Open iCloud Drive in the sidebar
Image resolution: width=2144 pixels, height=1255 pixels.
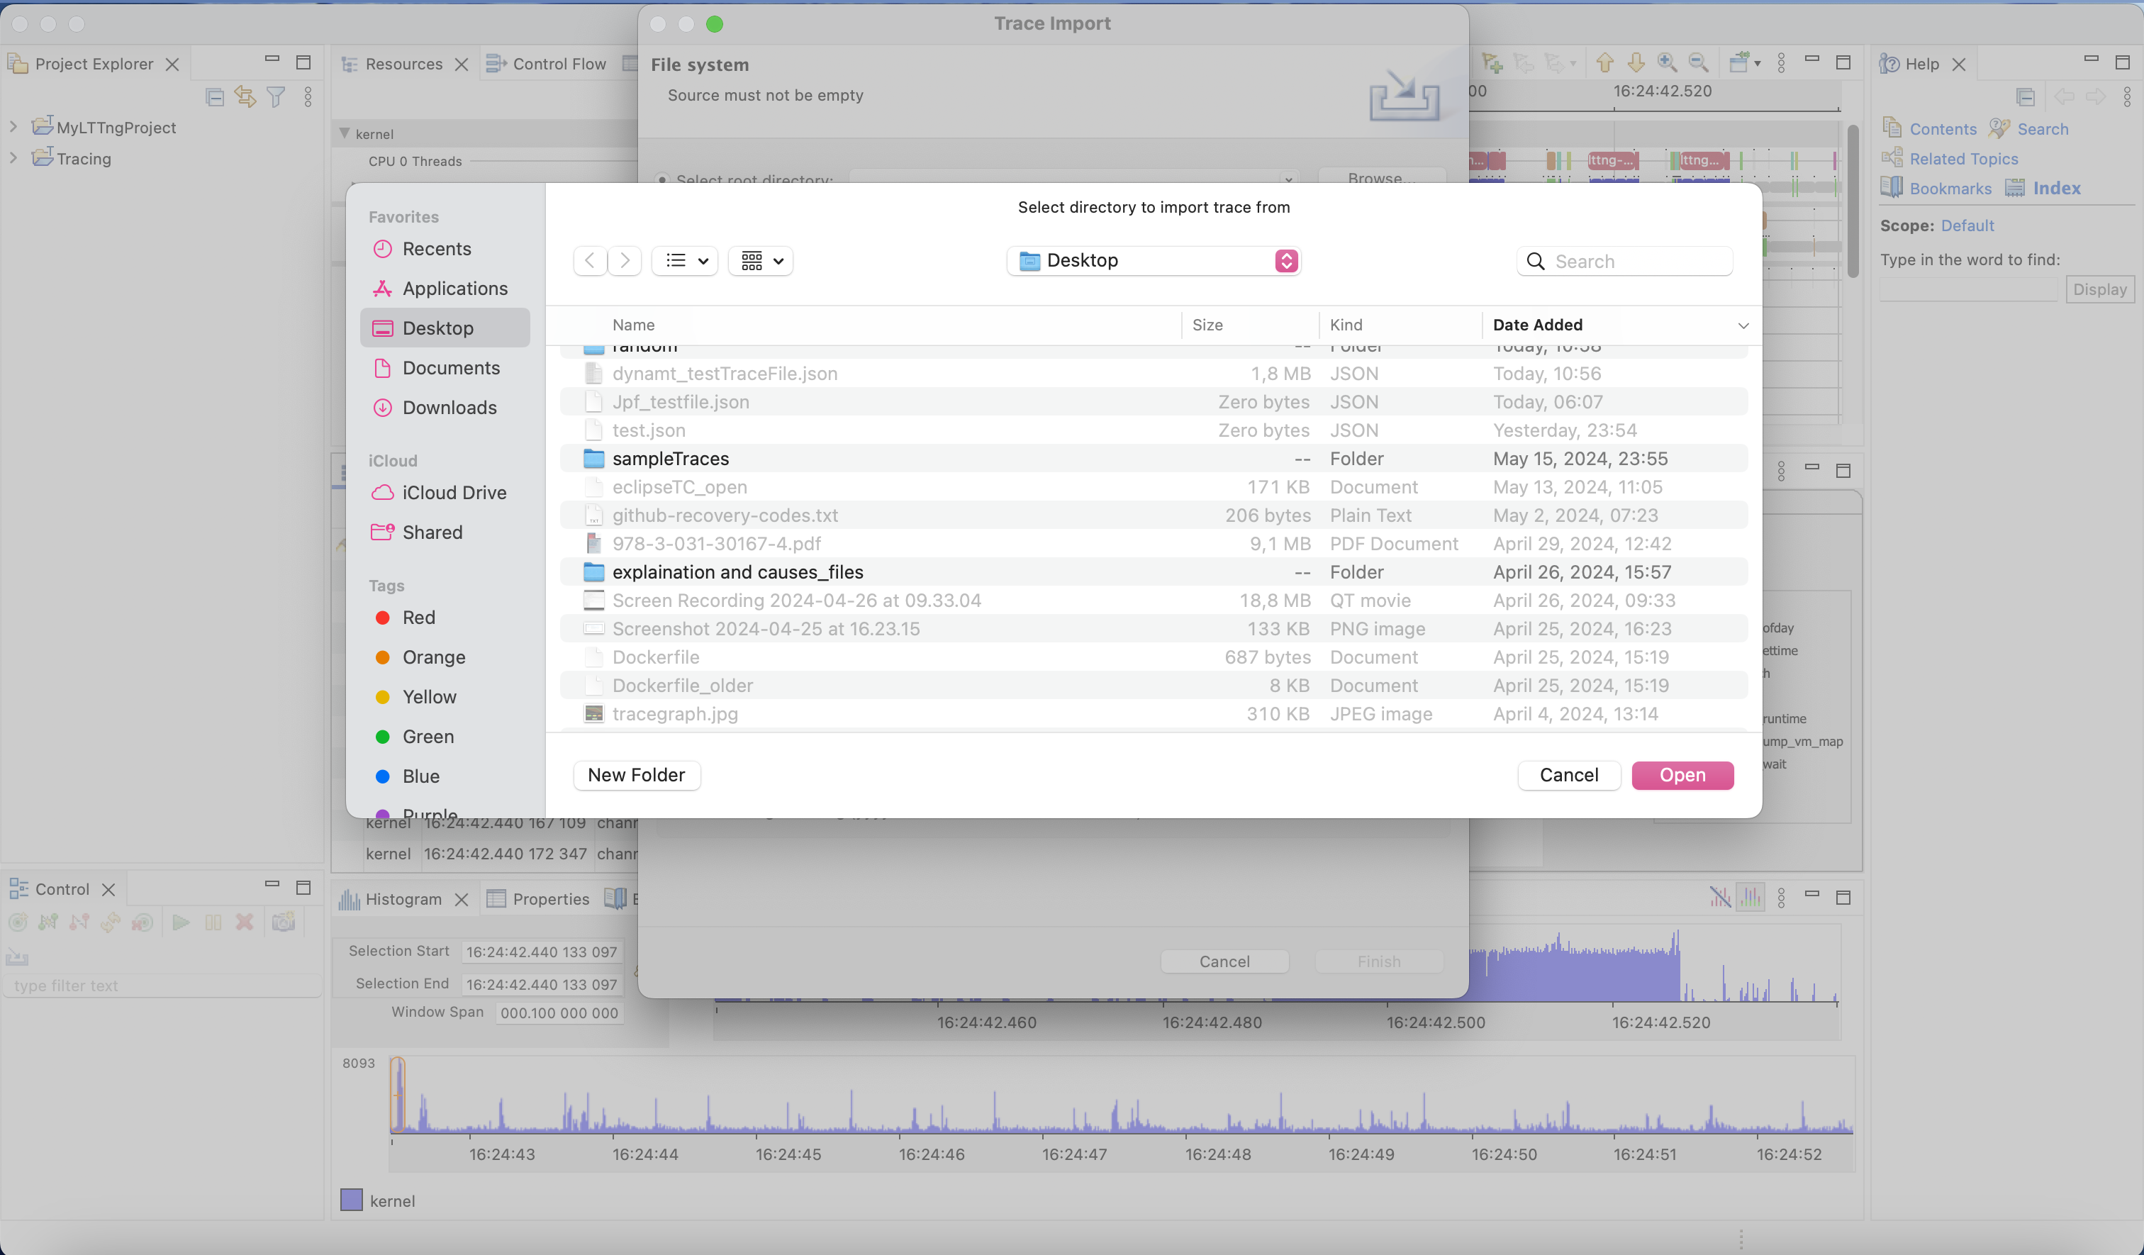coord(454,493)
